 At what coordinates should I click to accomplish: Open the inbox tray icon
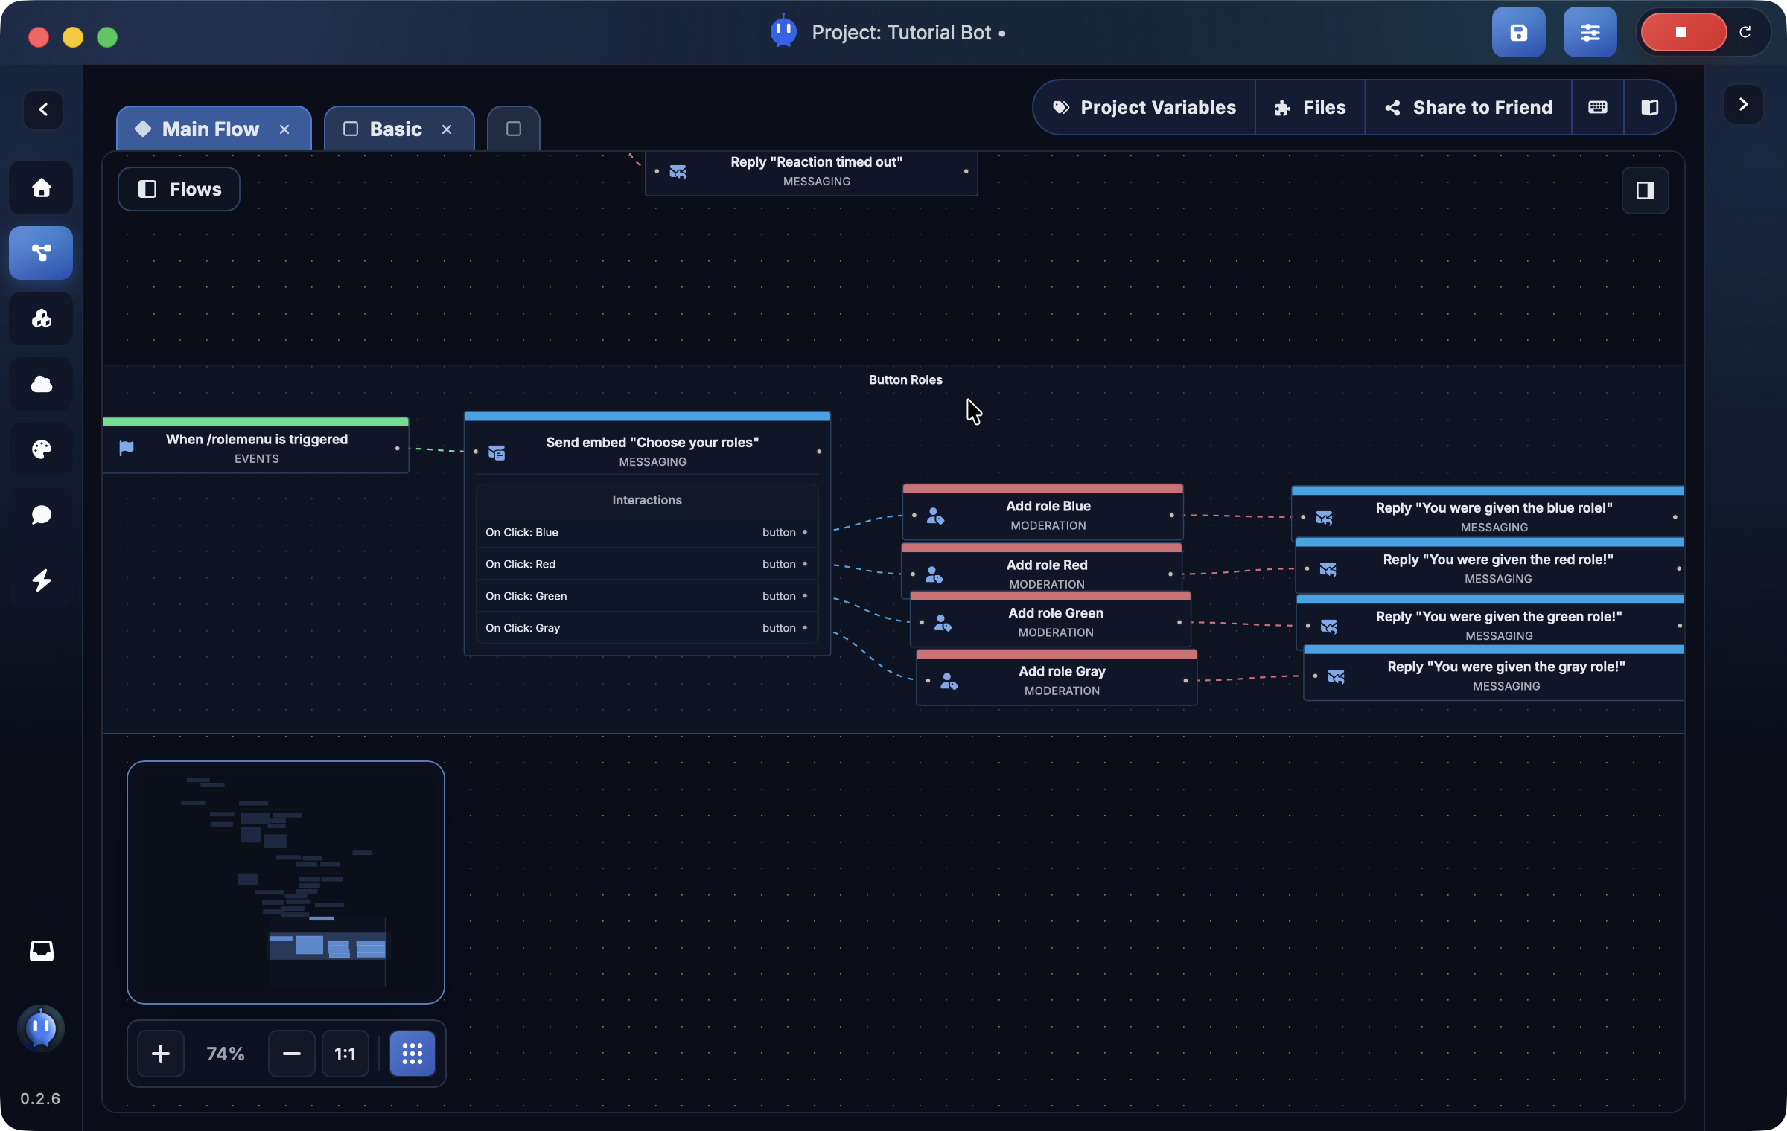pos(42,950)
